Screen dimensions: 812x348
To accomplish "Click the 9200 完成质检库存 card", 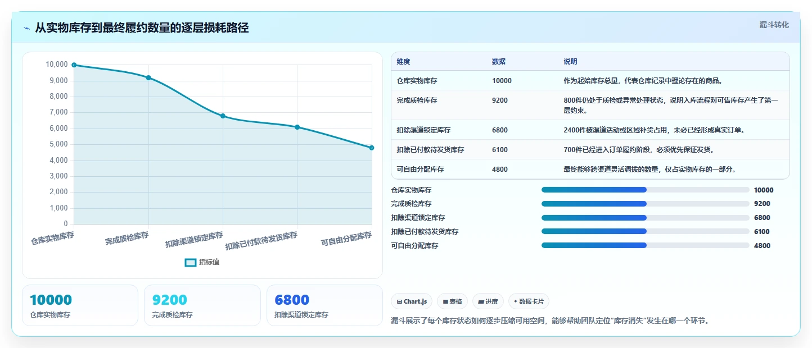I will tap(202, 305).
